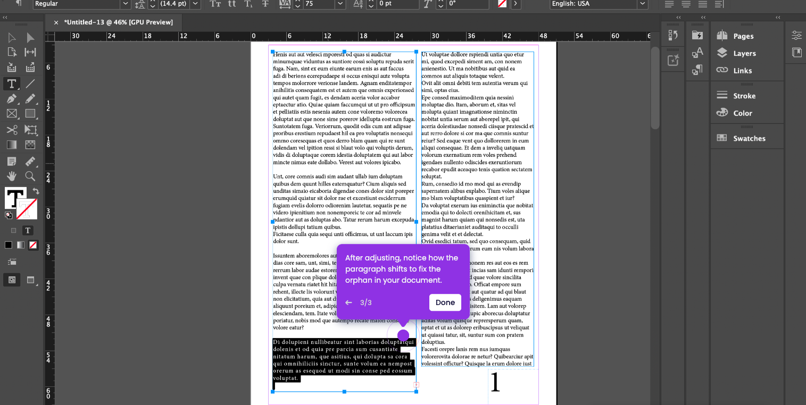Select the Free Transform tool
The height and width of the screenshot is (405, 806).
coord(30,130)
